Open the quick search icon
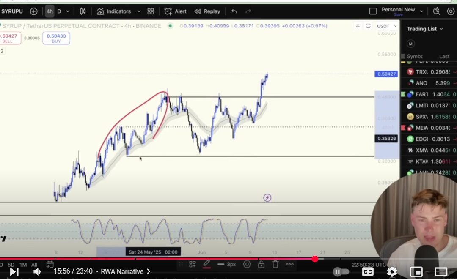457x279 pixels. click(x=436, y=11)
